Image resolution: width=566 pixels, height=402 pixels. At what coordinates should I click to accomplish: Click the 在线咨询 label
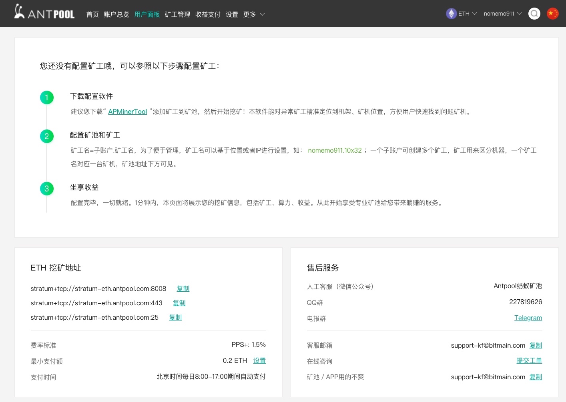pos(319,361)
